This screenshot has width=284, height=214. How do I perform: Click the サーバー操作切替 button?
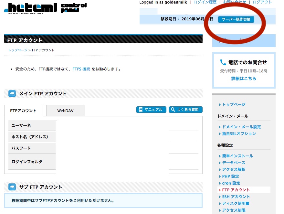pos(236,19)
